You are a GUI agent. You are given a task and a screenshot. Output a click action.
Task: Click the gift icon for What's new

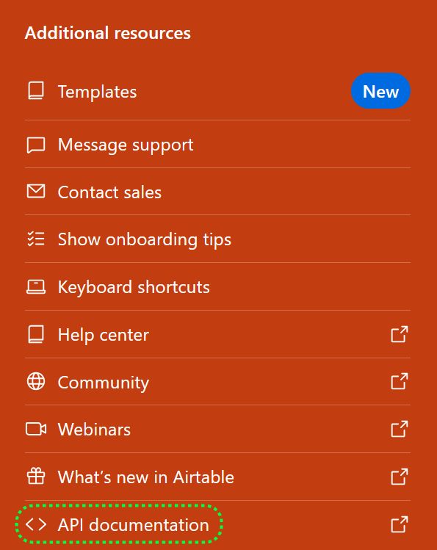pos(36,477)
